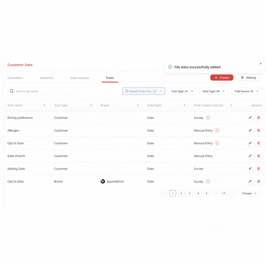Open the History view
This screenshot has height=266, width=266.
pos(248,78)
